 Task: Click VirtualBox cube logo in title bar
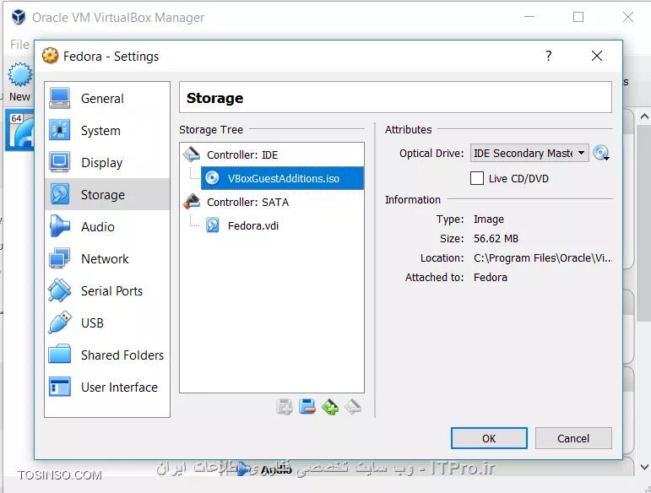tap(19, 18)
